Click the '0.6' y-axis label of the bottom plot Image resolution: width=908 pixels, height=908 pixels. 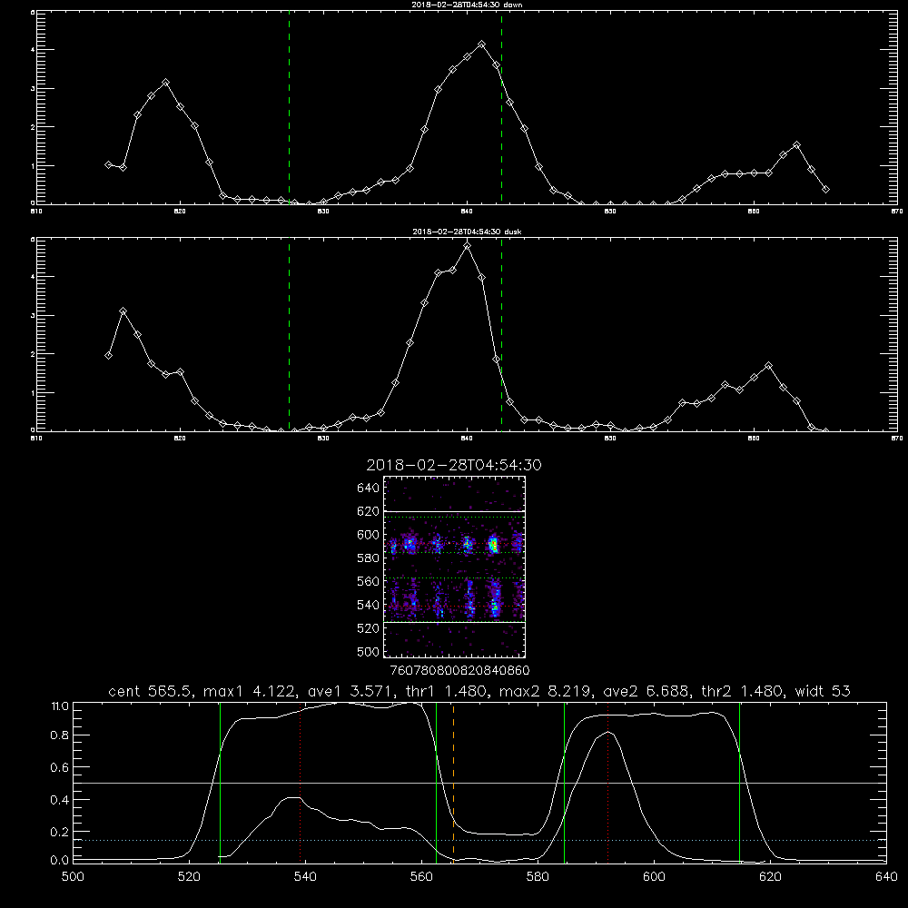click(60, 767)
